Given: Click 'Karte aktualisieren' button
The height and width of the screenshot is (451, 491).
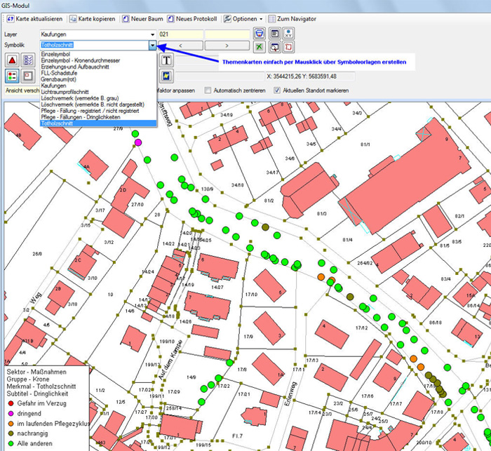Looking at the screenshot, I should (36, 18).
